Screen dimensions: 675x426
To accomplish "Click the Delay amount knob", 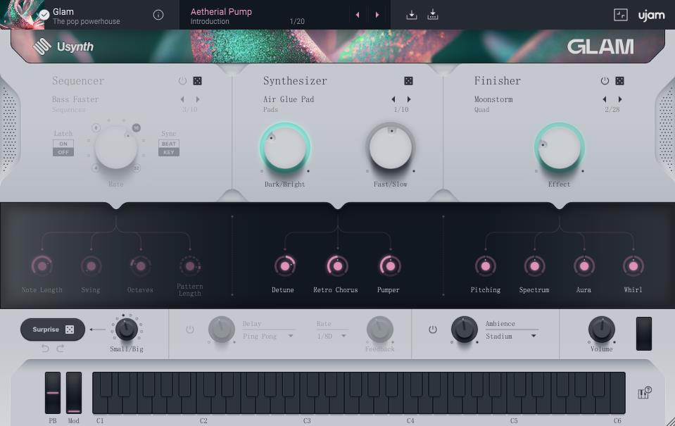I will (x=221, y=330).
